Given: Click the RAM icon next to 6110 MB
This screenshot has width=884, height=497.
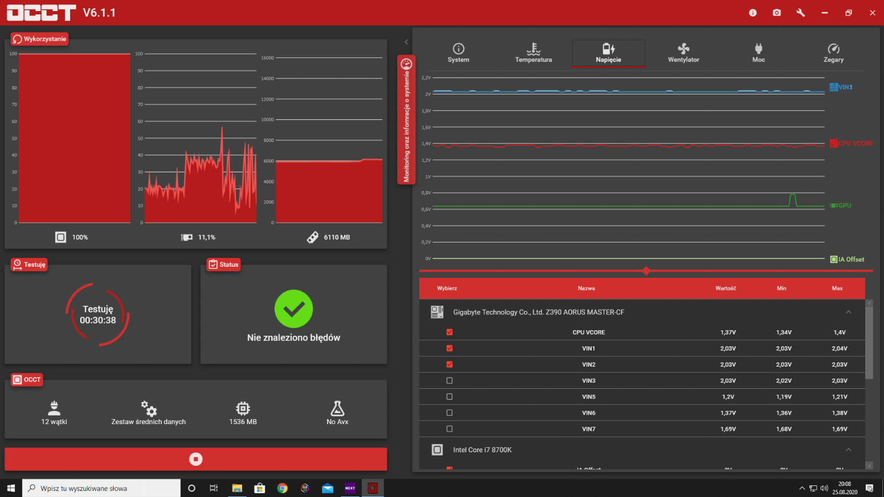Looking at the screenshot, I should pyautogui.click(x=313, y=237).
